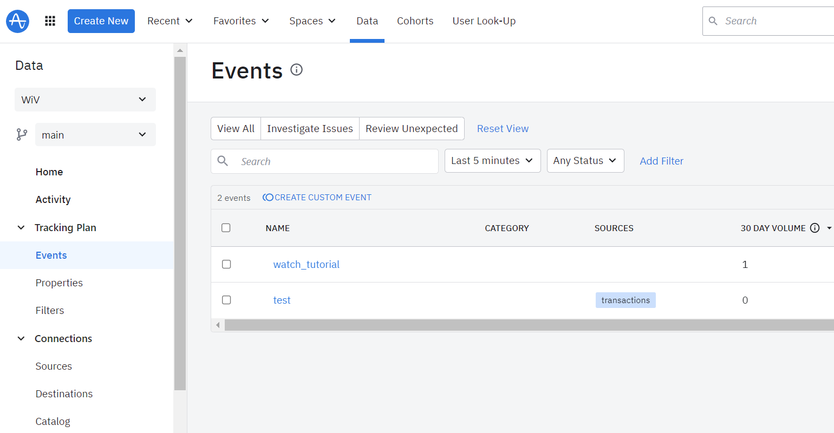Open the Favorites dropdown menu

[241, 21]
